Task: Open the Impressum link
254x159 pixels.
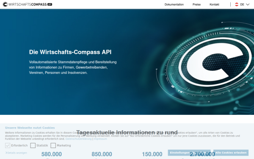Action: point(100,139)
